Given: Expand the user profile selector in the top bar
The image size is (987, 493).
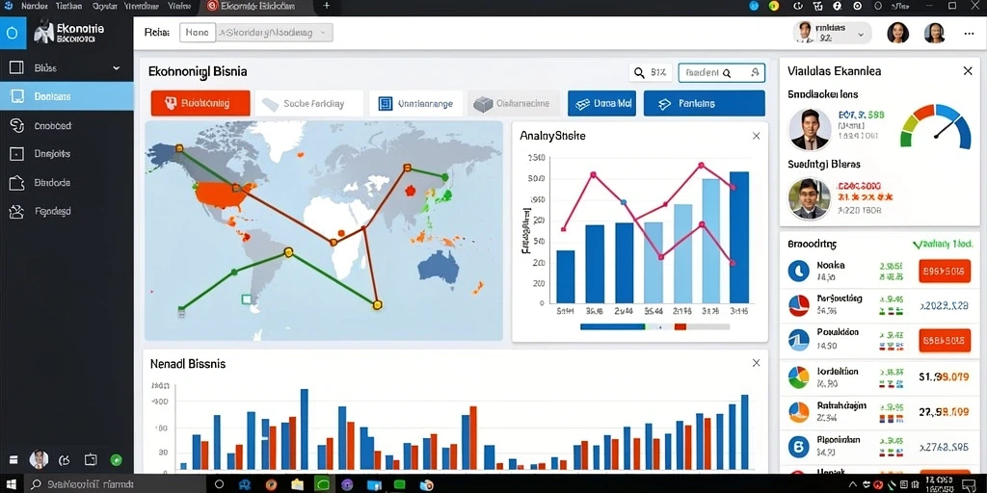Looking at the screenshot, I should point(832,33).
